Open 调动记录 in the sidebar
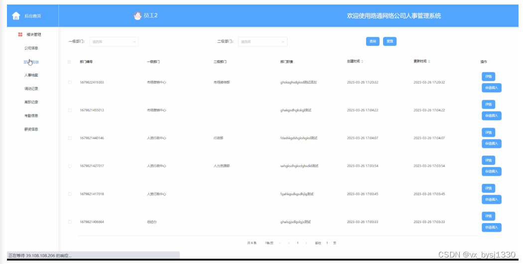Image resolution: width=523 pixels, height=264 pixels. pyautogui.click(x=31, y=89)
